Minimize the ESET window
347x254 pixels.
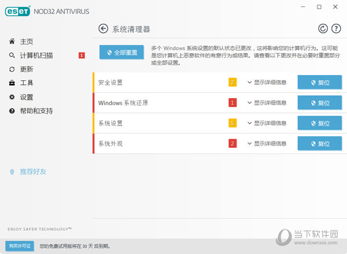[x=303, y=7]
